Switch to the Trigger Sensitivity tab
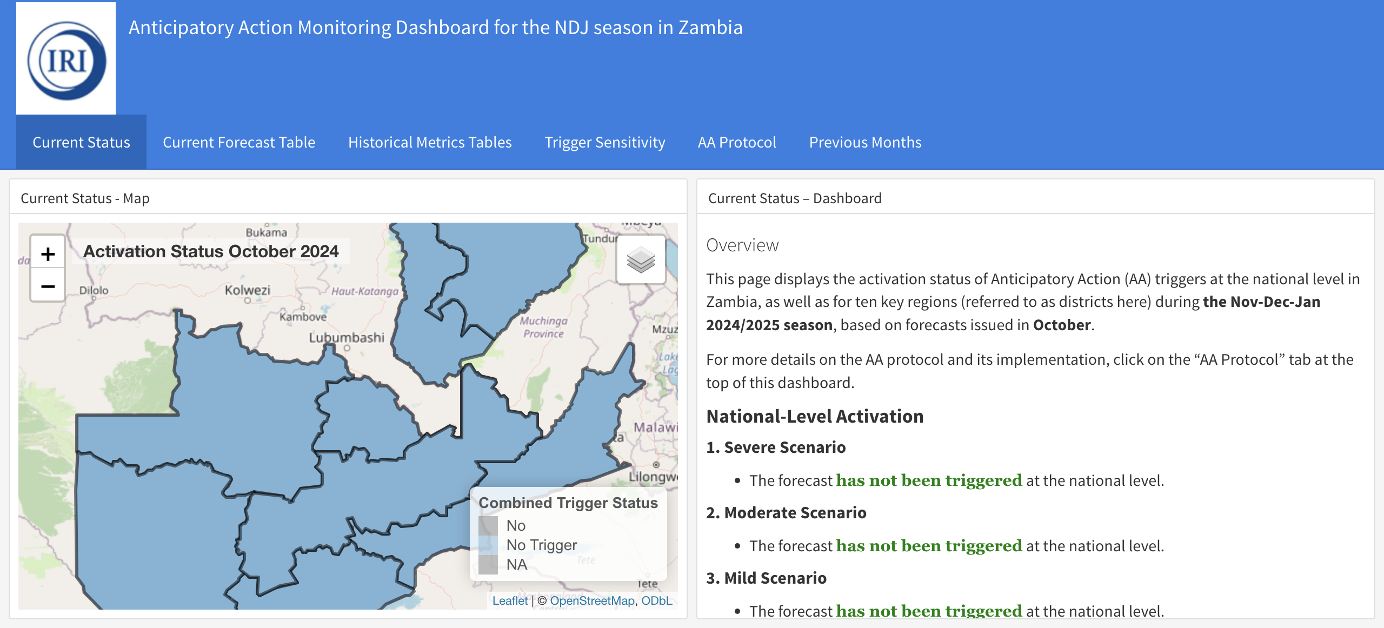Viewport: 1384px width, 628px height. point(605,142)
